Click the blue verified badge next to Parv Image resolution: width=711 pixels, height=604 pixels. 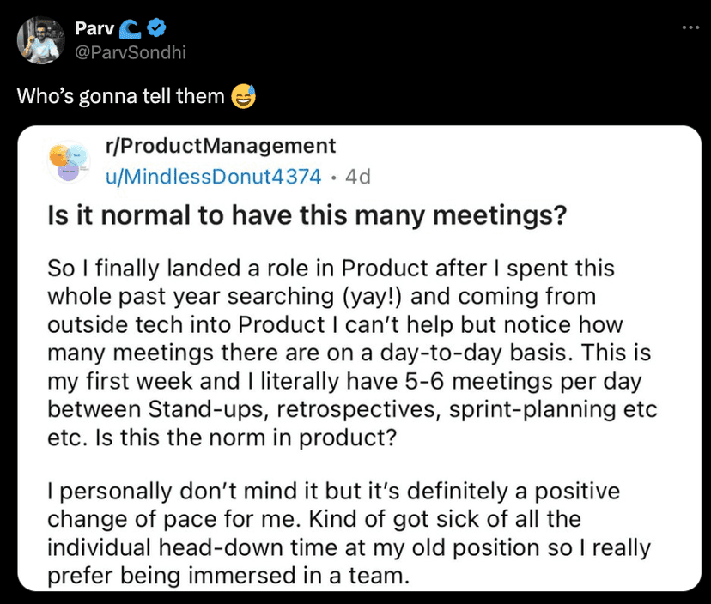[x=155, y=27]
